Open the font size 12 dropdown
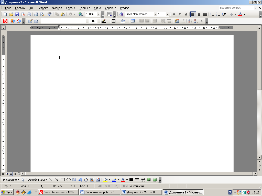 [168, 14]
